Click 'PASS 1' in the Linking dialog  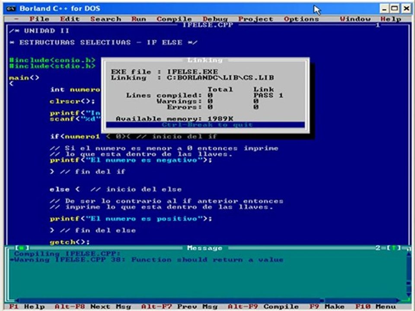coord(268,95)
